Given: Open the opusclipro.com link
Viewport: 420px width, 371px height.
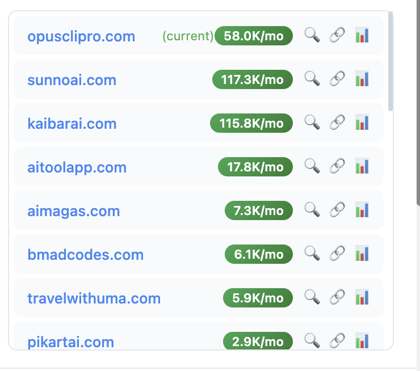Looking at the screenshot, I should pyautogui.click(x=81, y=36).
